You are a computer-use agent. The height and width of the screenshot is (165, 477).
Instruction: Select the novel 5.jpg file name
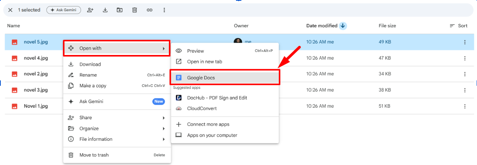(36, 42)
